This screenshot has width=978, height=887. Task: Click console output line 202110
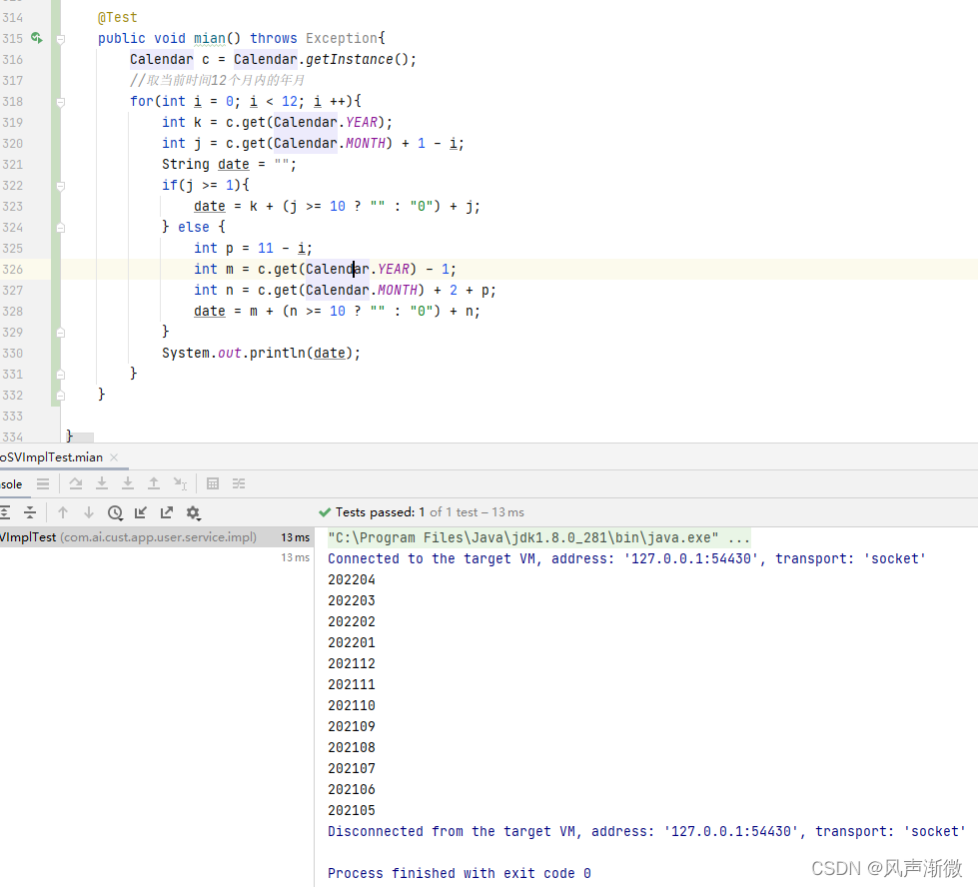click(x=352, y=705)
